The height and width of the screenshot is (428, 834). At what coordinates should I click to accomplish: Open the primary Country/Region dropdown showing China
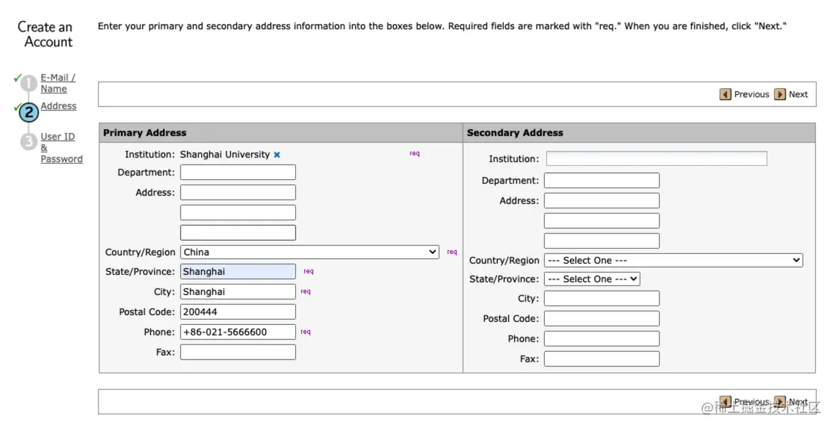(x=309, y=252)
